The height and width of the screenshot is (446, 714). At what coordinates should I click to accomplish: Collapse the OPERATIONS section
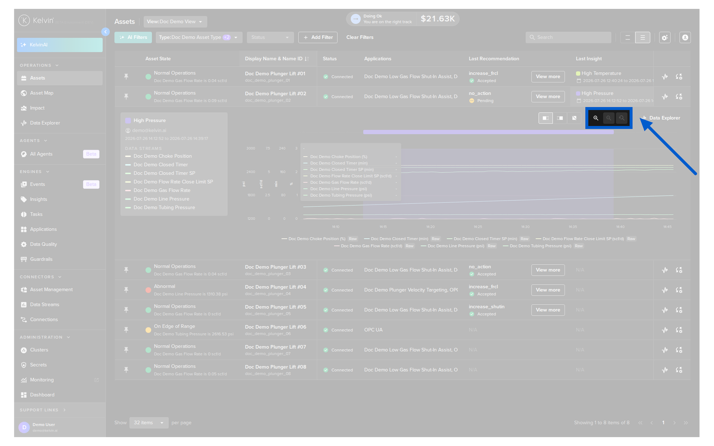[57, 65]
